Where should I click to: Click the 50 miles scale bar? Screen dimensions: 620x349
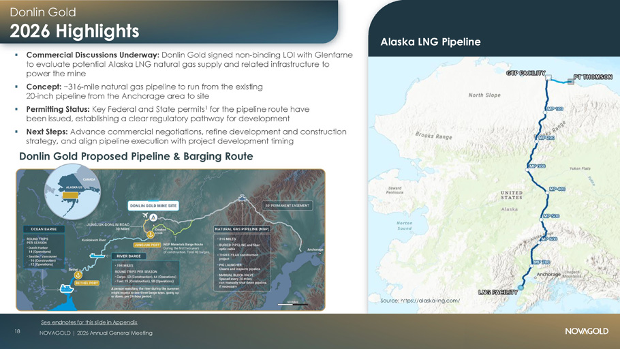point(293,303)
